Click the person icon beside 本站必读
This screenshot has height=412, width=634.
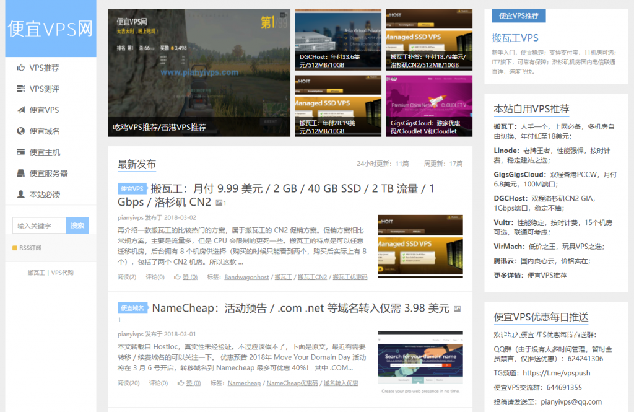20,195
